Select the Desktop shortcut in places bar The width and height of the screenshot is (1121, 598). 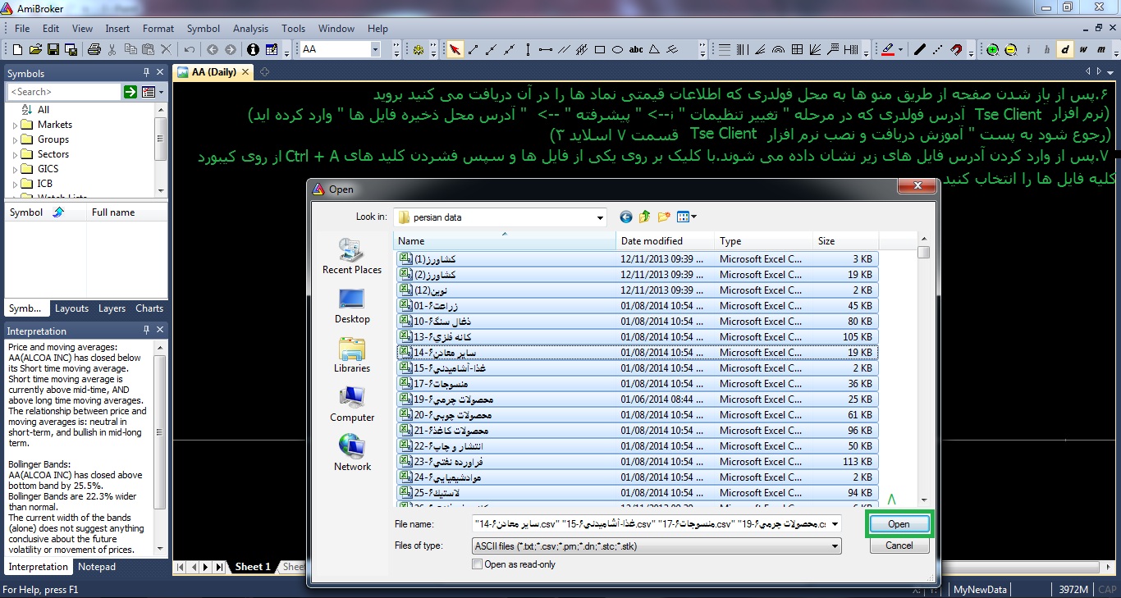click(x=352, y=307)
